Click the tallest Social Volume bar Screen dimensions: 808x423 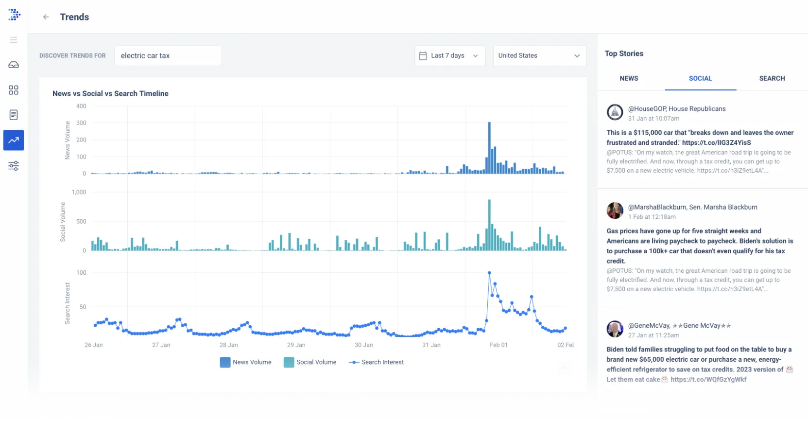(x=489, y=225)
